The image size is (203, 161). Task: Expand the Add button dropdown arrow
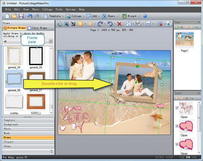click(99, 16)
